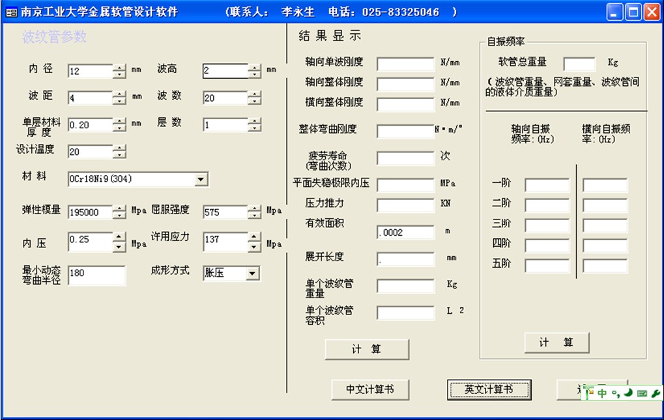The height and width of the screenshot is (420, 664).
Task: Click 五阶 lateral frequency field
Action: click(605, 266)
